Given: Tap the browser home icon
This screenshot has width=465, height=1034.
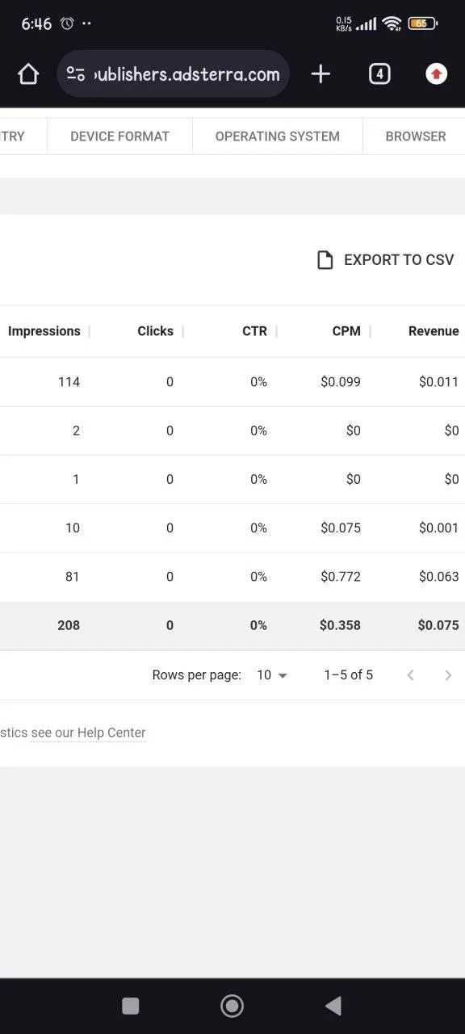Looking at the screenshot, I should click(28, 74).
